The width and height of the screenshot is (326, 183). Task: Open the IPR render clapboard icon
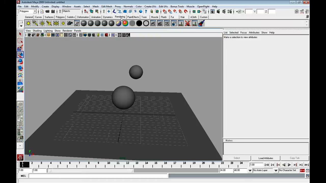(160, 23)
